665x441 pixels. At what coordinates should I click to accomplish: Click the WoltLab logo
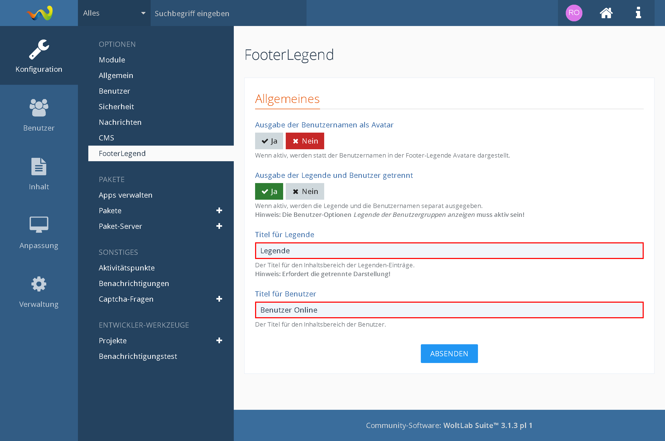click(39, 13)
